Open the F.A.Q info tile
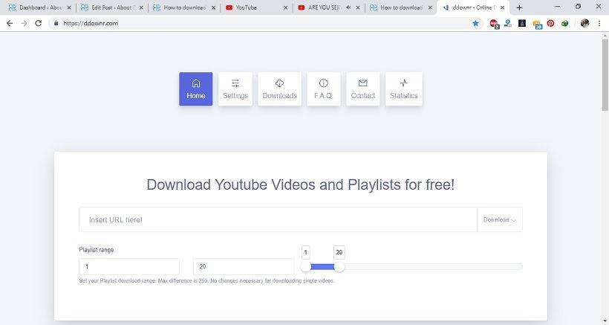 tap(324, 89)
